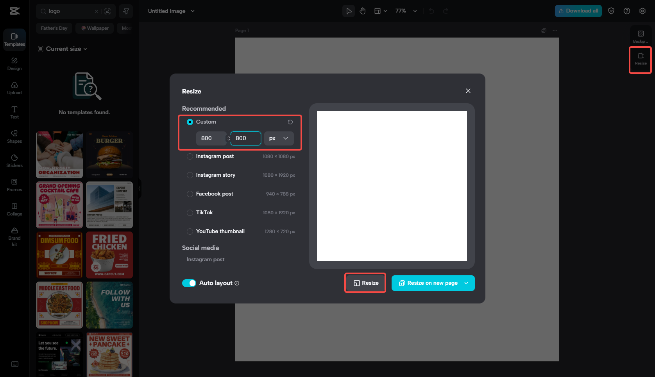
Task: Toggle Auto layout off
Action: tap(189, 283)
